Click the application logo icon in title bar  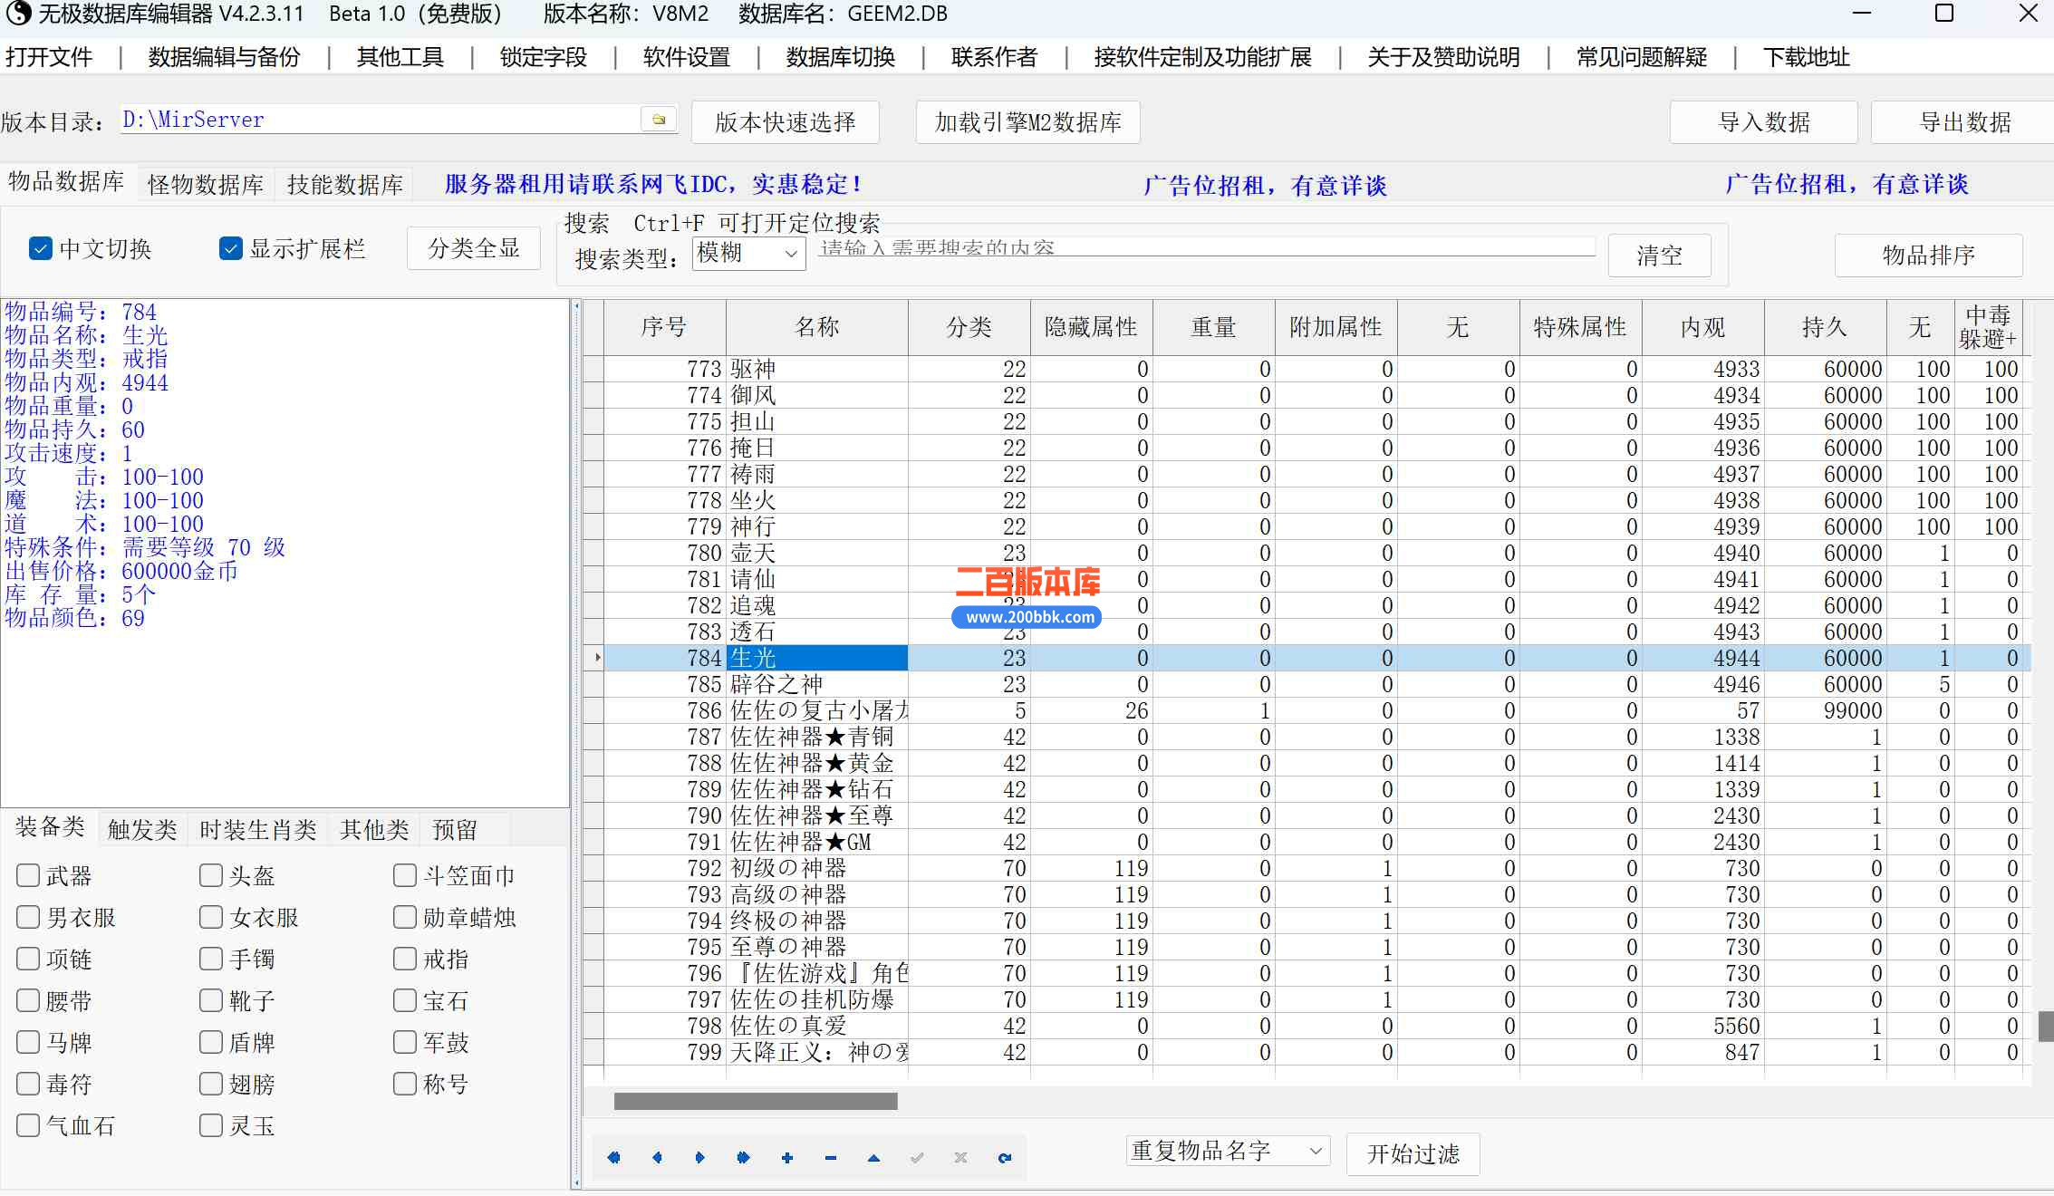pos(17,14)
